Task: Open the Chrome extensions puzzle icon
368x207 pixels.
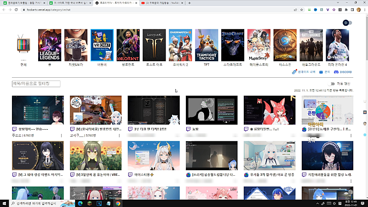Action: pyautogui.click(x=346, y=10)
